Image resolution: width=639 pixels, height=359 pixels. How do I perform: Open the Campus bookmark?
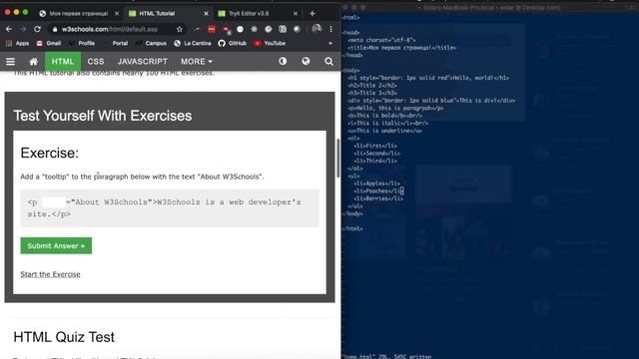[151, 43]
